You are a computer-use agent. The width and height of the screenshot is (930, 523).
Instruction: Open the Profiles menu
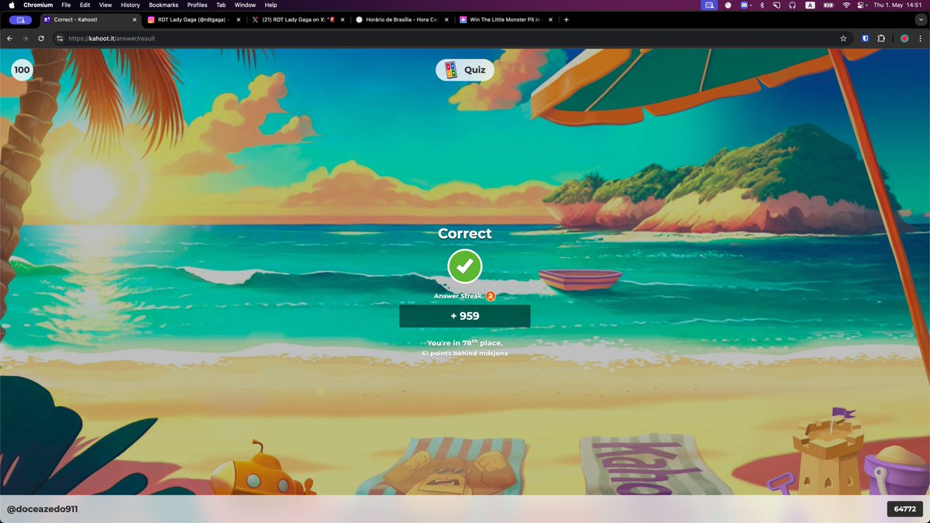[x=198, y=5]
